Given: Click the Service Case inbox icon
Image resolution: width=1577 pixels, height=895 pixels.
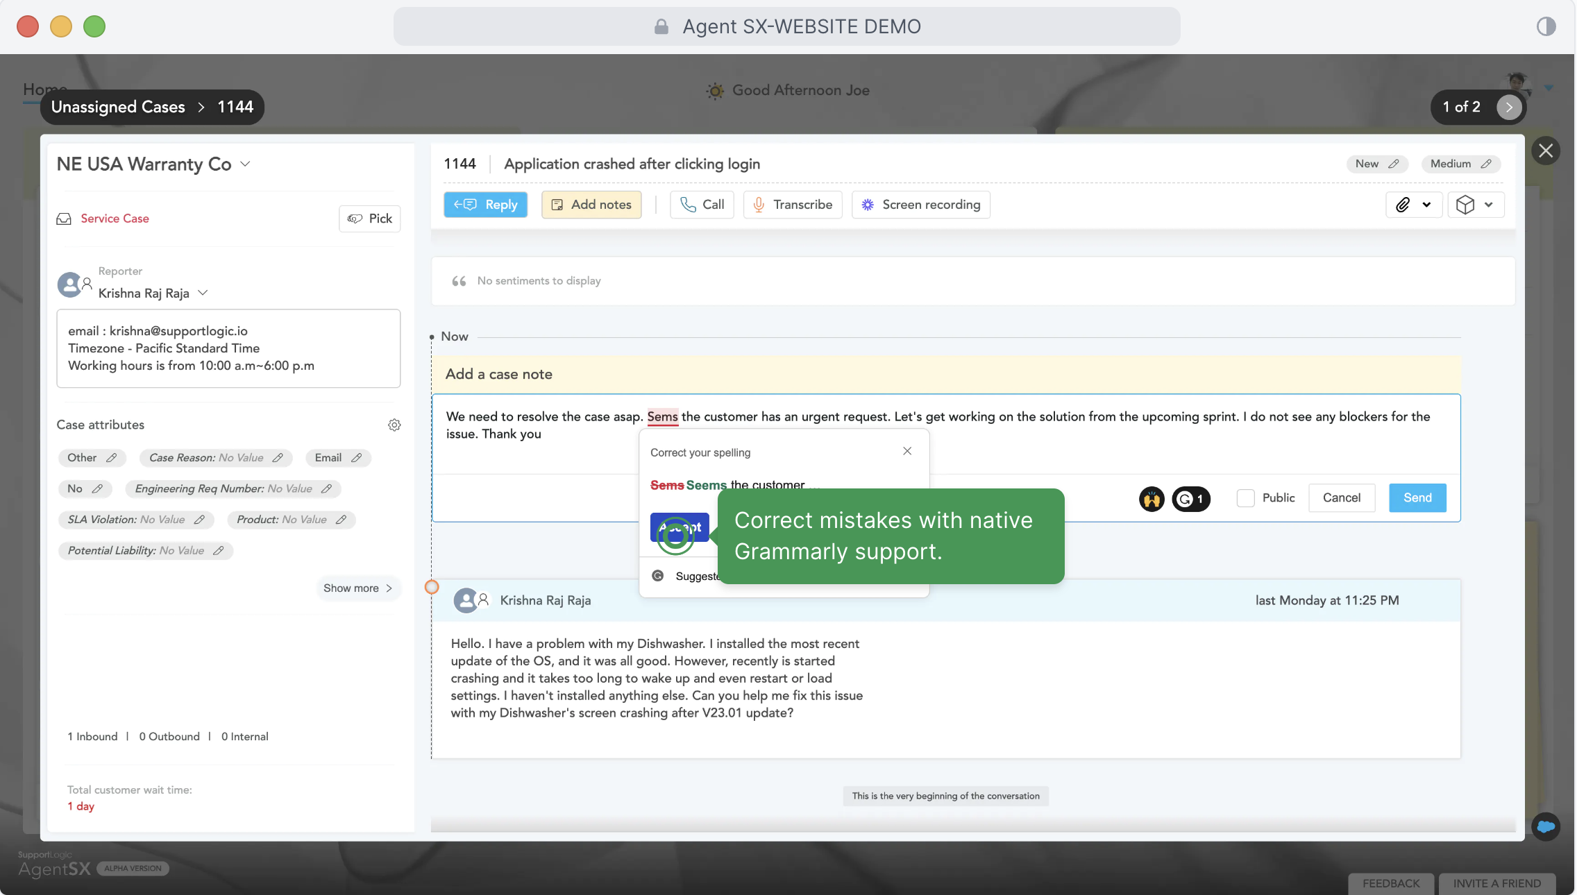Looking at the screenshot, I should coord(64,219).
